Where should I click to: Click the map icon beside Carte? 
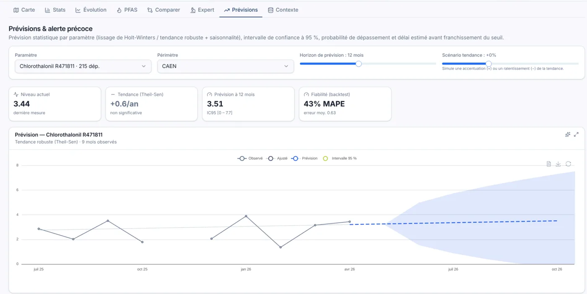16,10
